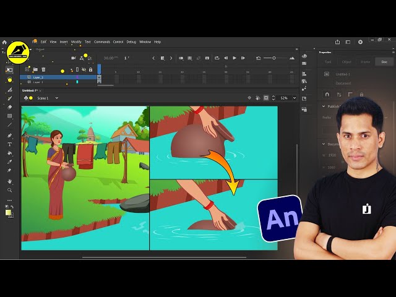This screenshot has width=396, height=297.
Task: Switch to the Object properties tab
Action: [x=346, y=62]
